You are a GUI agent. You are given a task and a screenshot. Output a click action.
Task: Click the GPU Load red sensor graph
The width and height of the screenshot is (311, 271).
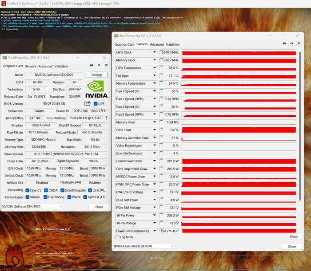click(239, 130)
